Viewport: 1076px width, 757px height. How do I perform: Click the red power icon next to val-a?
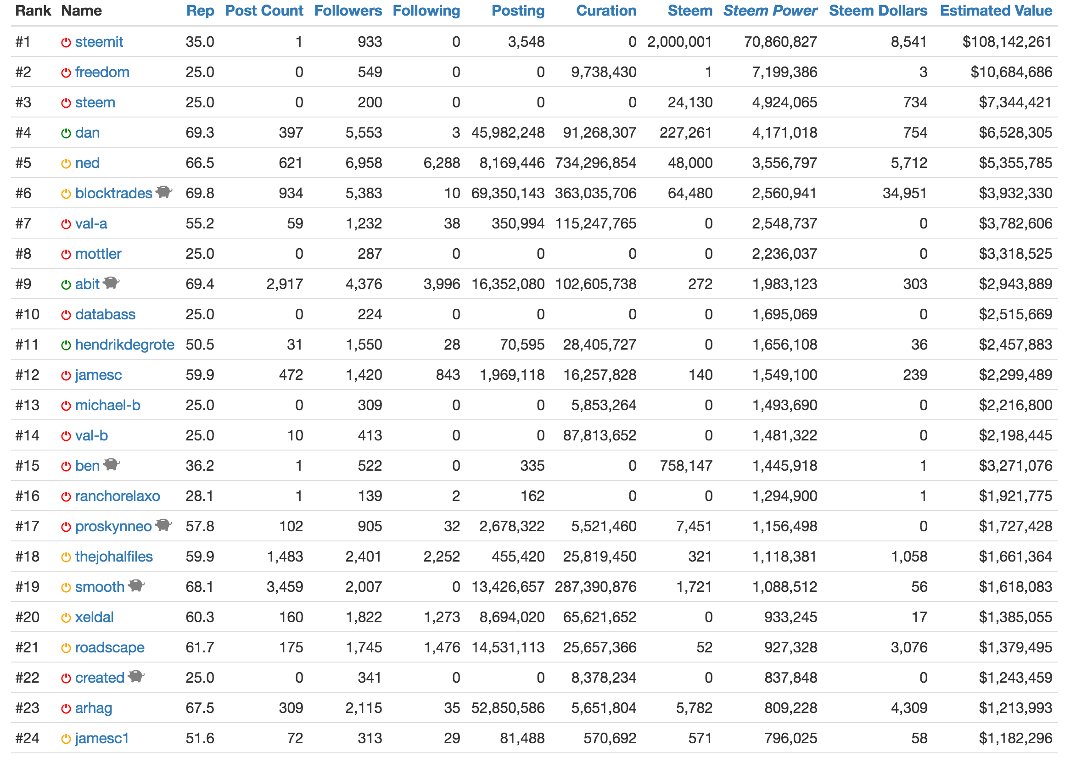pyautogui.click(x=66, y=224)
